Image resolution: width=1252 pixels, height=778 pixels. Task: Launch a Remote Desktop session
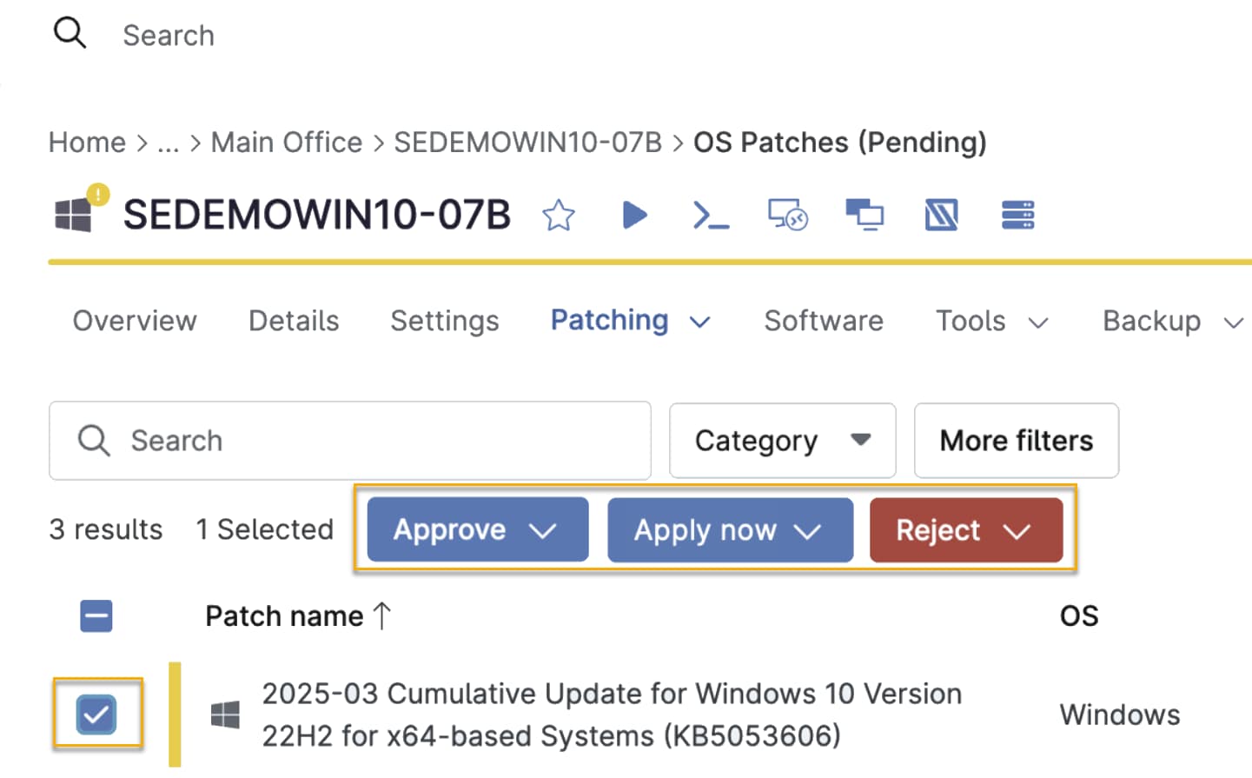tap(786, 215)
